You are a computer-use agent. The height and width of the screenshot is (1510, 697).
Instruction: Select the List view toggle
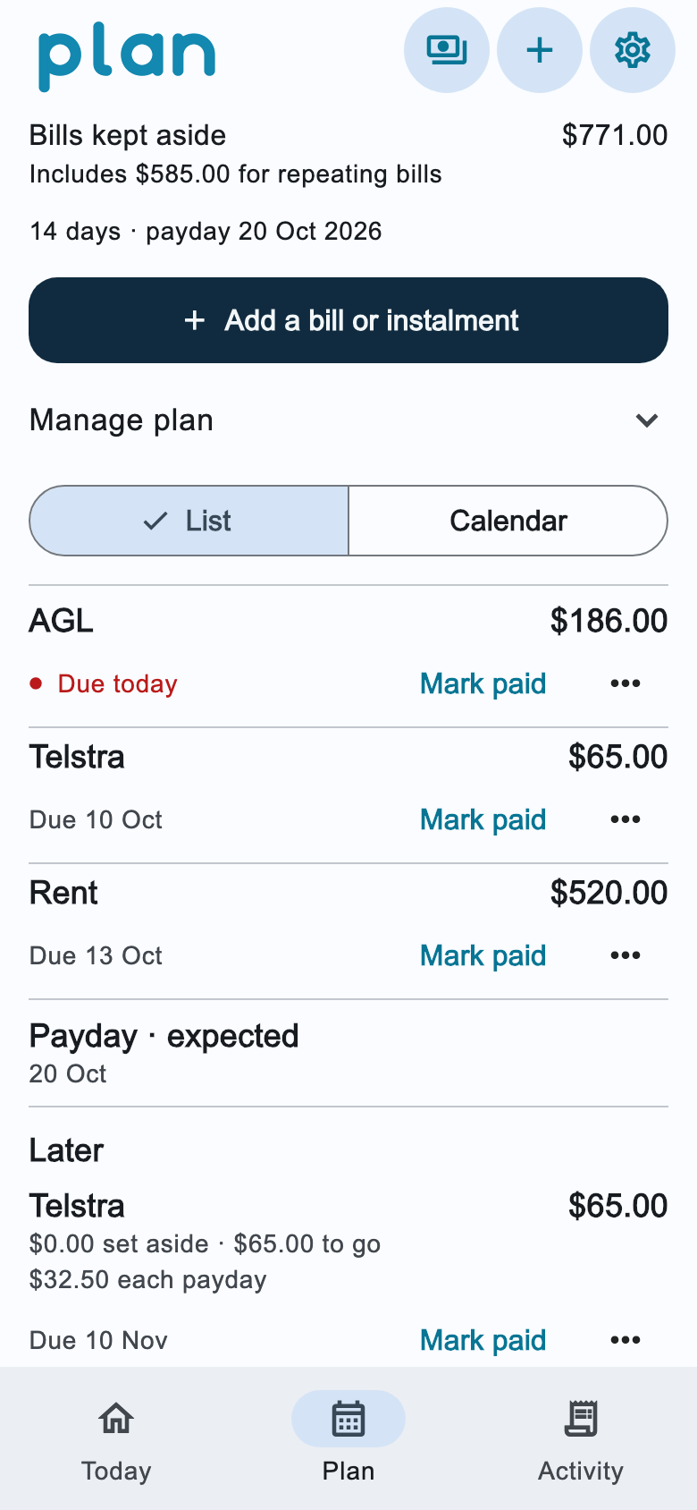coord(189,521)
